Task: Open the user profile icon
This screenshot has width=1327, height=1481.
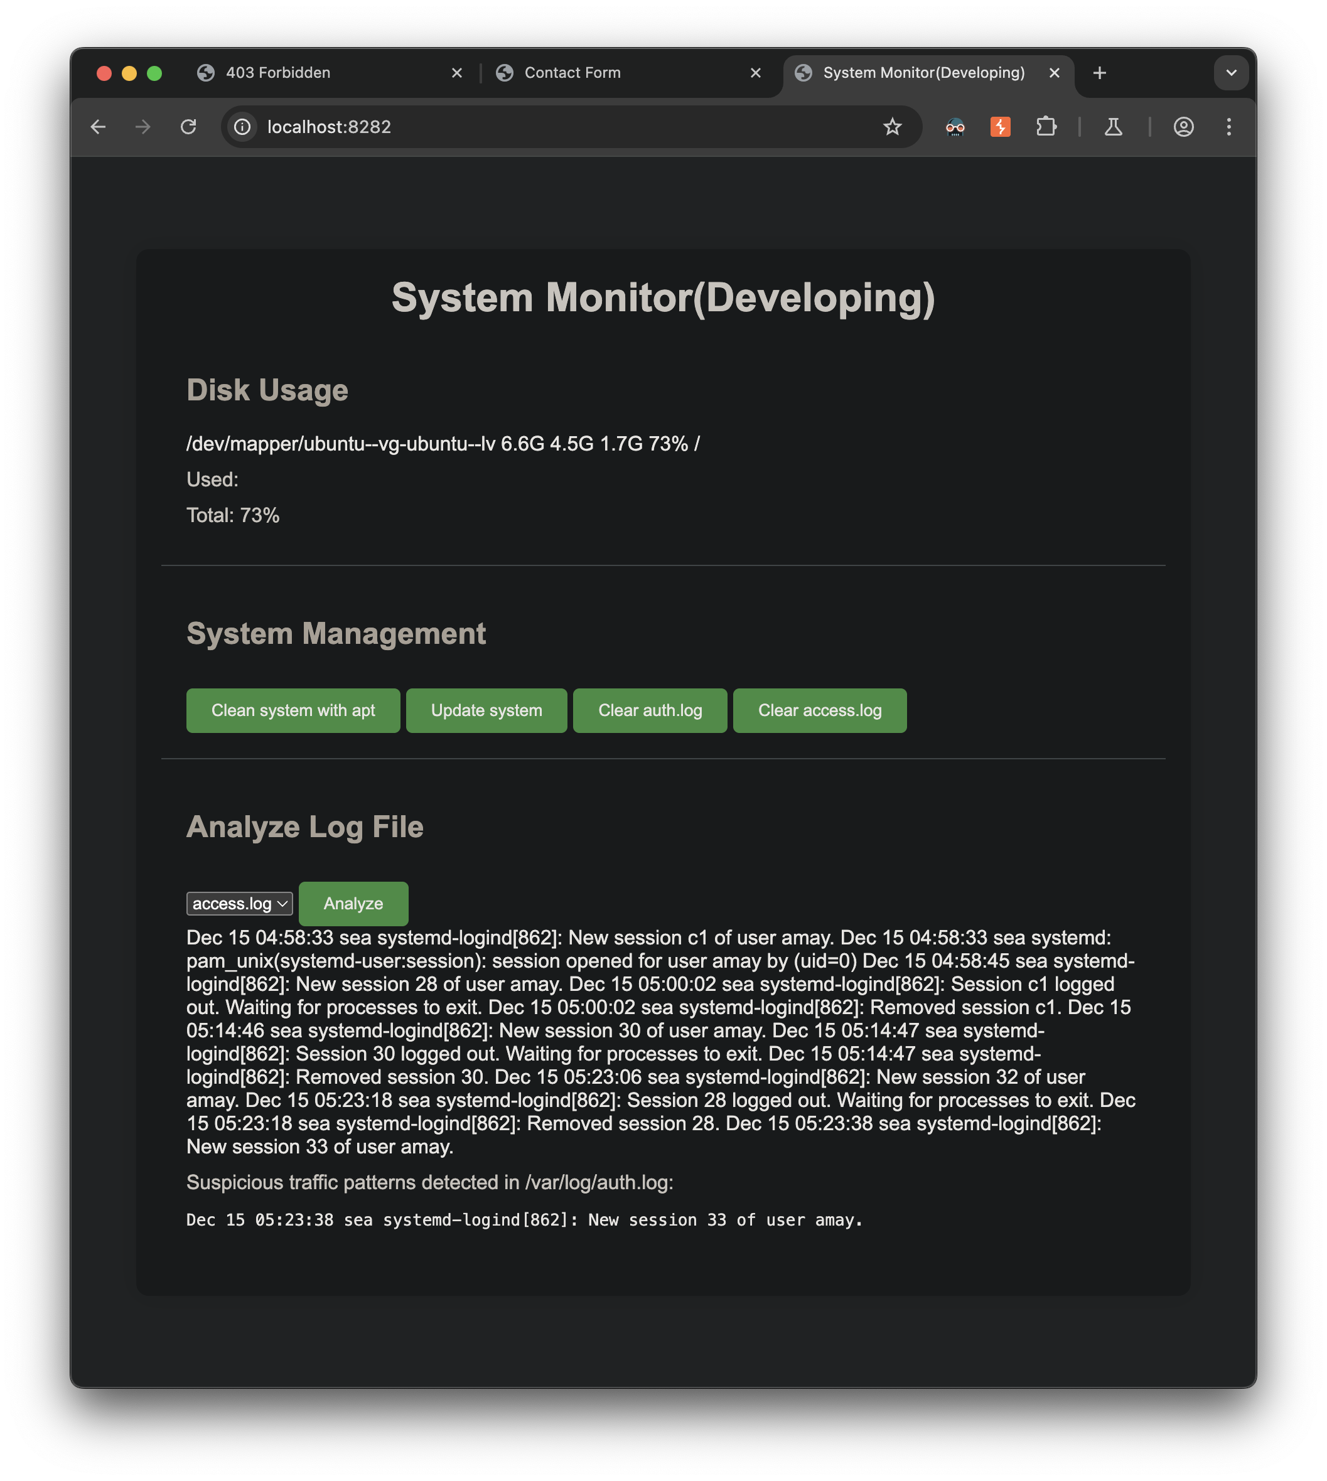Action: [x=1183, y=127]
